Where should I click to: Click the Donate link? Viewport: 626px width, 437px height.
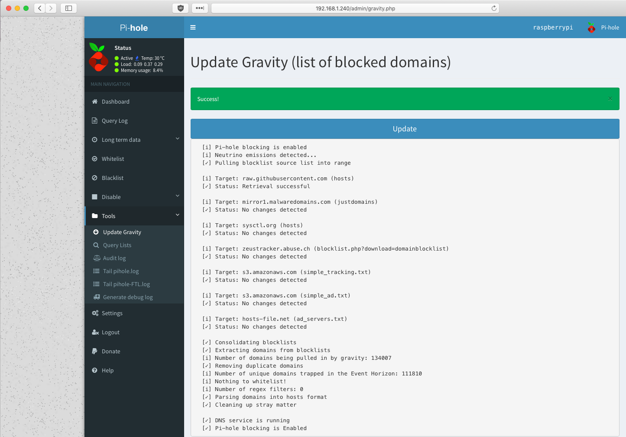pyautogui.click(x=134, y=351)
